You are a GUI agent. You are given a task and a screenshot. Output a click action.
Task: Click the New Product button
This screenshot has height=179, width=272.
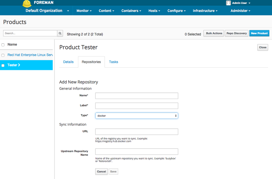coord(259,33)
